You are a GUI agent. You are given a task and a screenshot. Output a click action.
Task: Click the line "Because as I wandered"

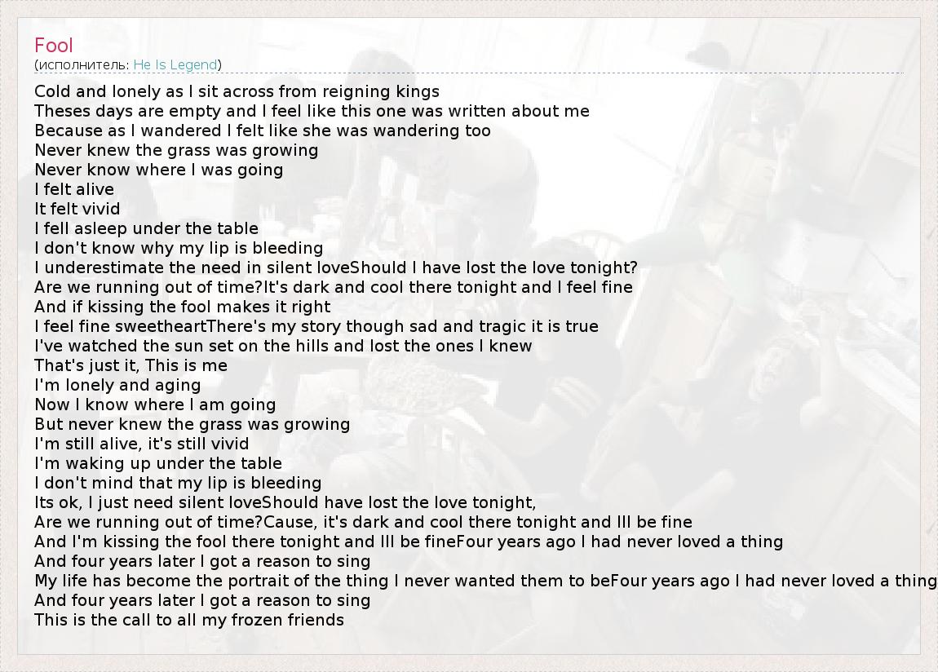[263, 130]
